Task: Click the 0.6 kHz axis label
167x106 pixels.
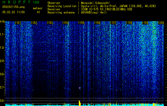Action: pyautogui.click(x=2, y=101)
